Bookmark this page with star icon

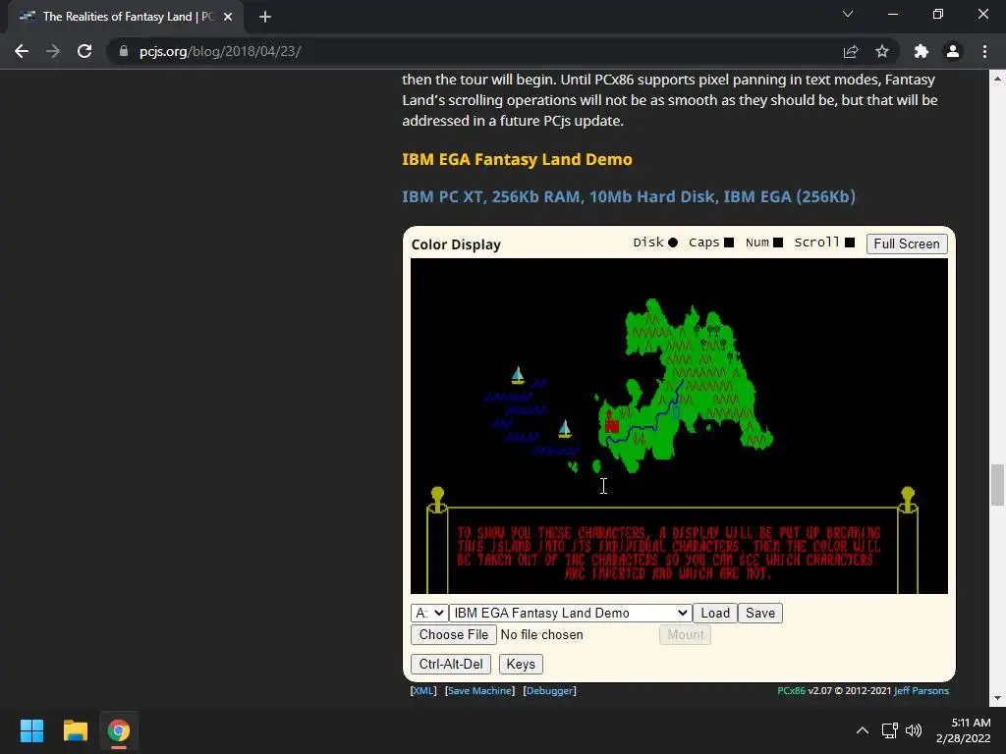click(x=882, y=51)
